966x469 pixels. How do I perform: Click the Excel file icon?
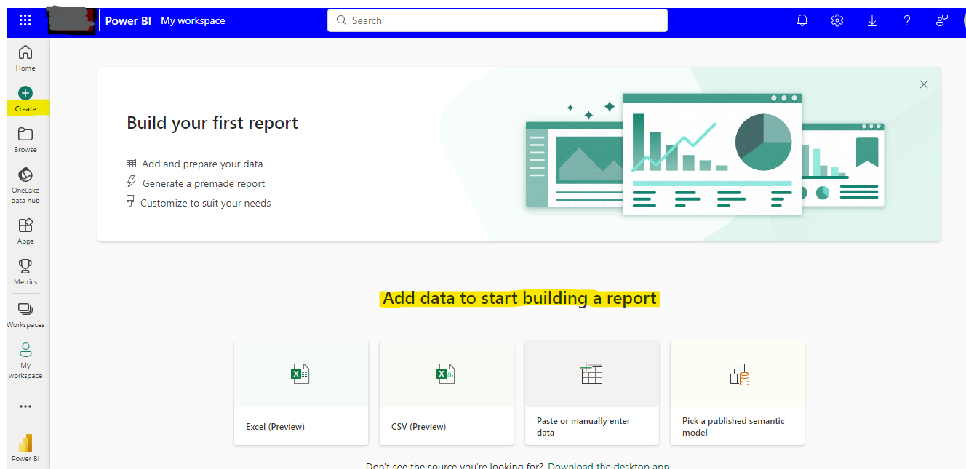[x=300, y=374]
